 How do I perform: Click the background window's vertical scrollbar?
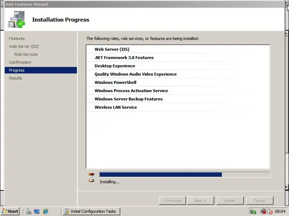(287, 110)
